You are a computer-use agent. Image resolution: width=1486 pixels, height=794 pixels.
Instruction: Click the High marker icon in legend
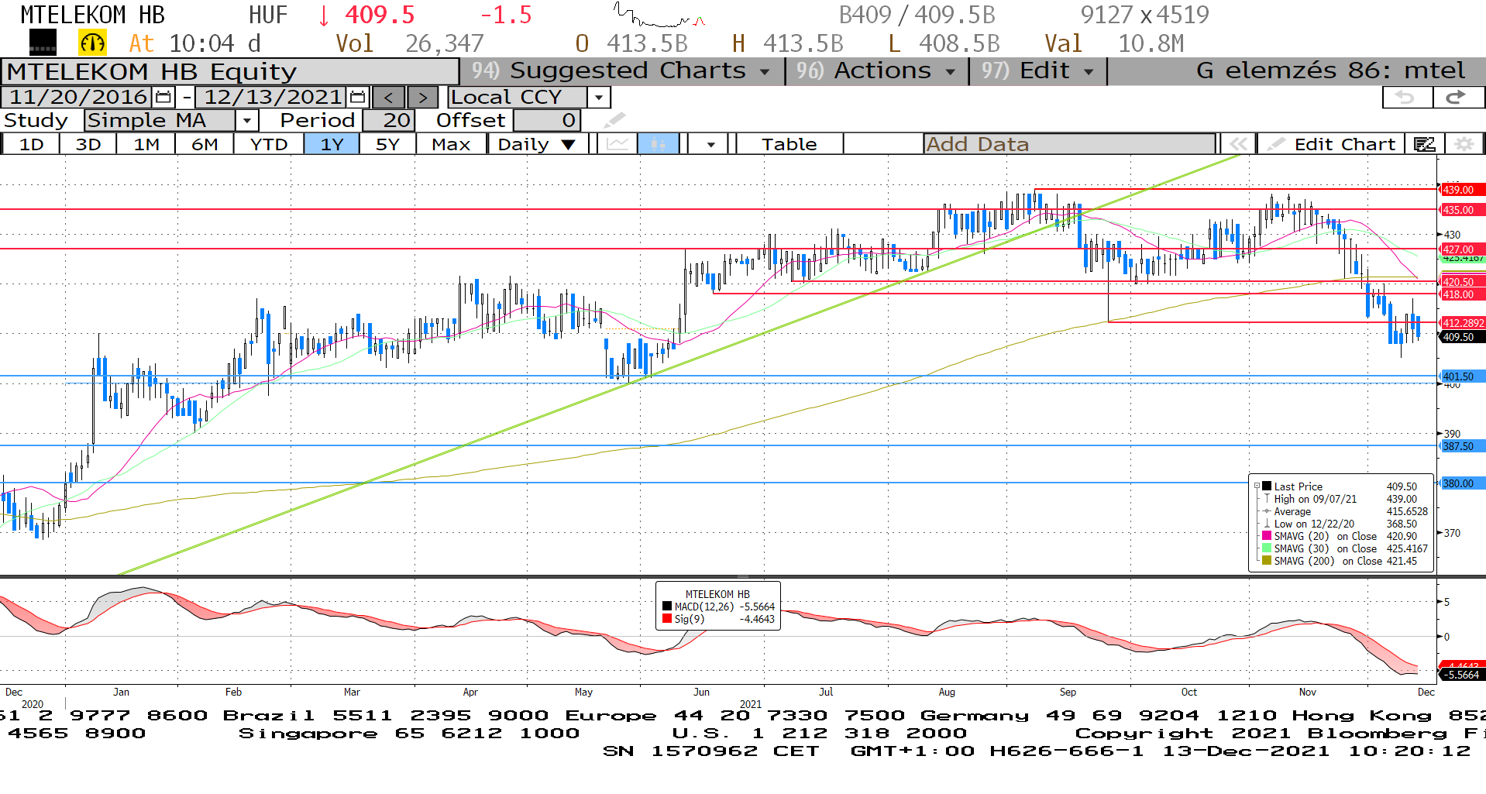(x=1267, y=499)
